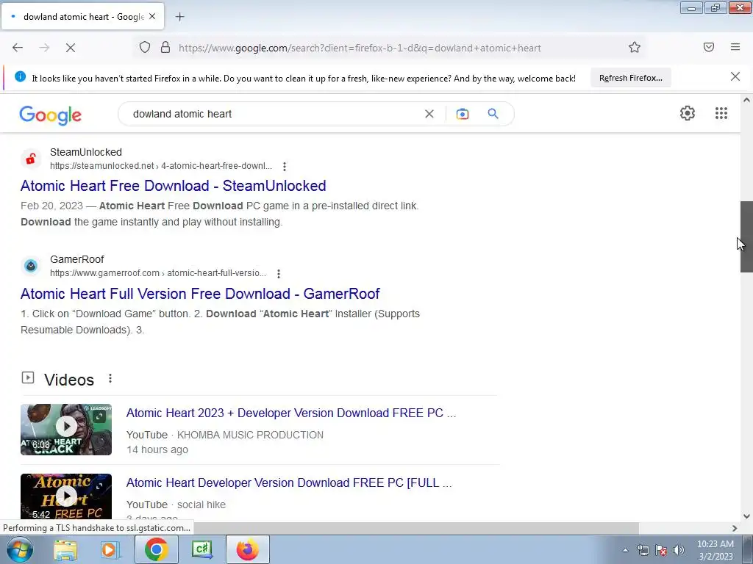
Task: View site security padlock info
Action: pyautogui.click(x=165, y=48)
